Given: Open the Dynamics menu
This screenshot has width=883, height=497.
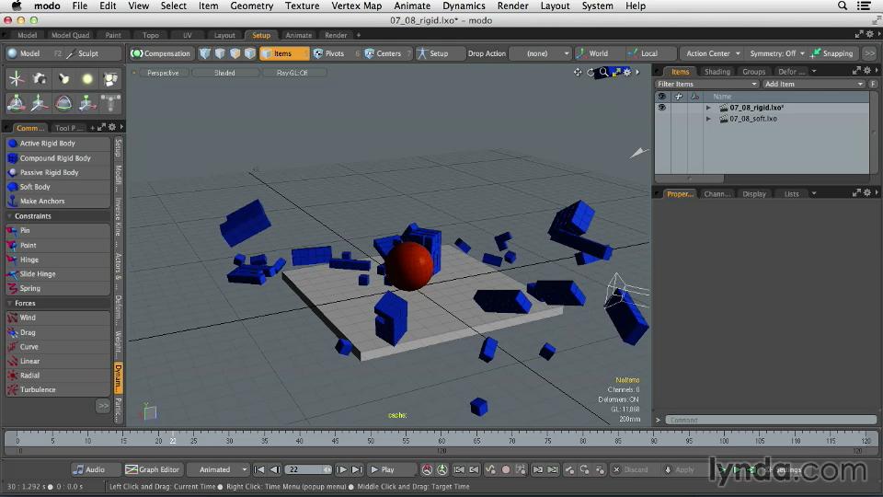Looking at the screenshot, I should pos(464,6).
